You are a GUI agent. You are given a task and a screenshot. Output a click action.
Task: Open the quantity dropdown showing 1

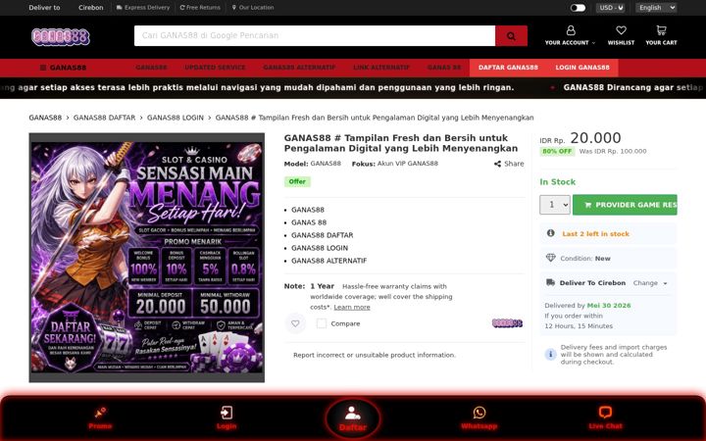pyautogui.click(x=555, y=205)
